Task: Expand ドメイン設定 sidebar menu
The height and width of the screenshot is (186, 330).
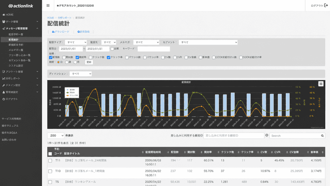Action: tap(21, 85)
